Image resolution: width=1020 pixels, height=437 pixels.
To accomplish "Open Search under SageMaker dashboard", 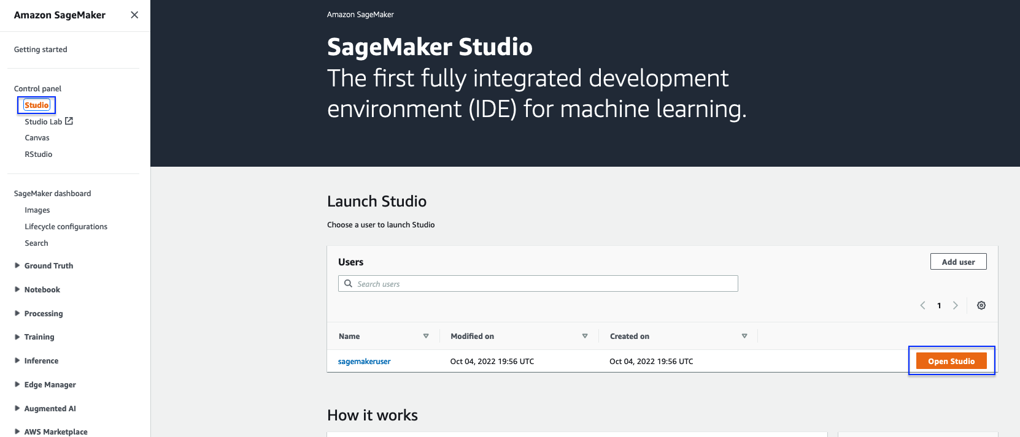I will pos(36,243).
